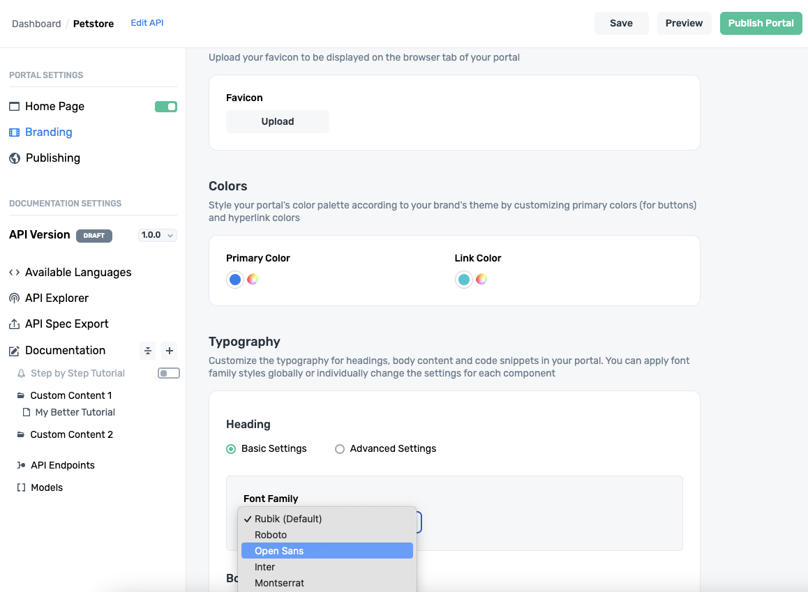Click the Publishing globe icon
The height and width of the screenshot is (592, 808).
[15, 158]
